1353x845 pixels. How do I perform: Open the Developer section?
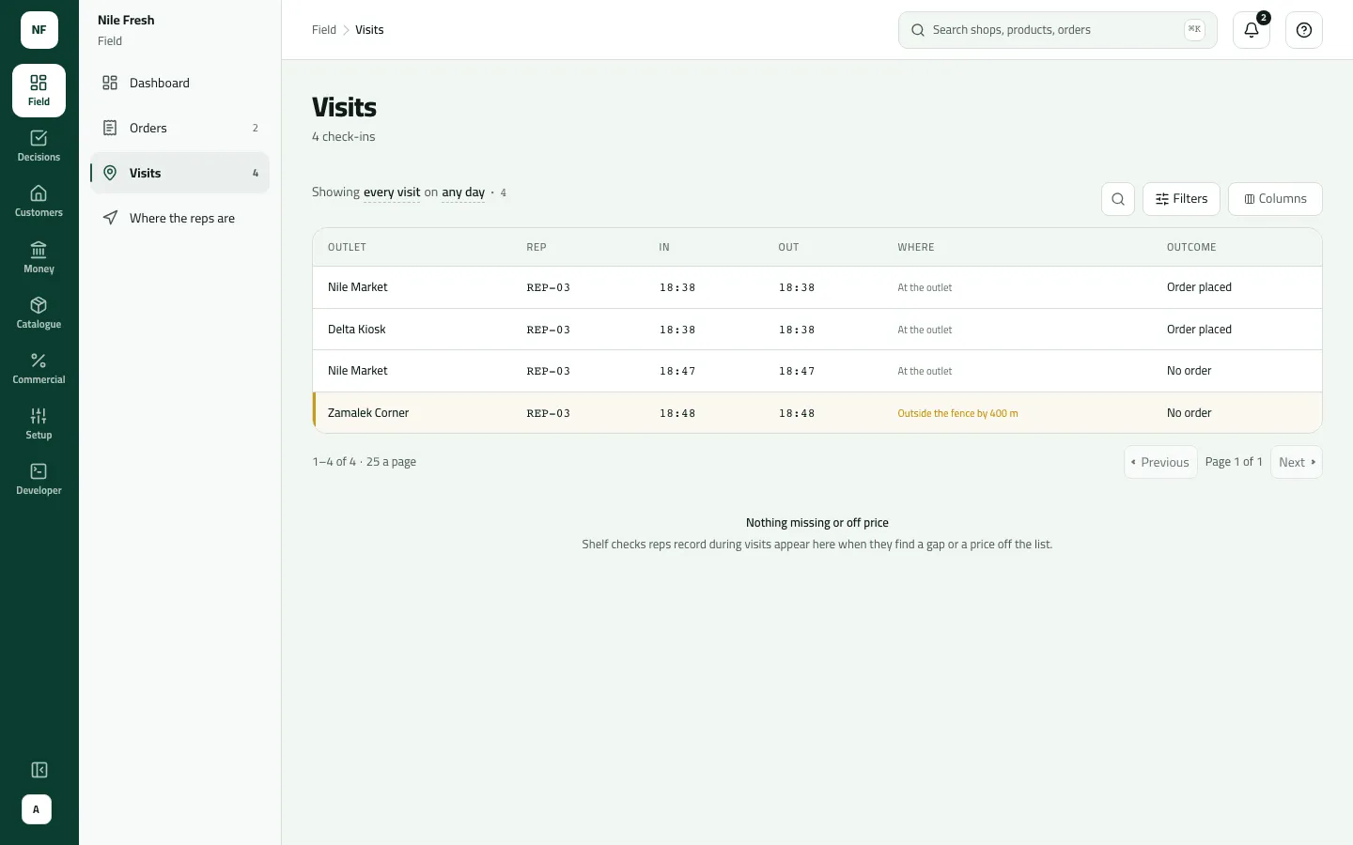pyautogui.click(x=39, y=479)
